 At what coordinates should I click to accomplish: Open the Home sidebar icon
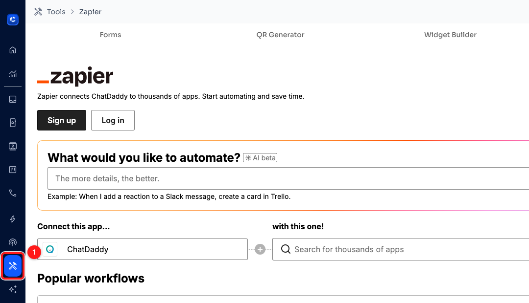12,50
